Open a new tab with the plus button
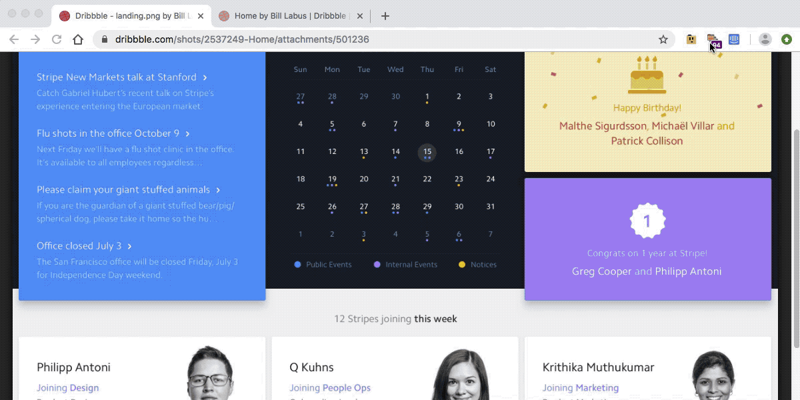Screen dimensions: 800x400 click(385, 16)
